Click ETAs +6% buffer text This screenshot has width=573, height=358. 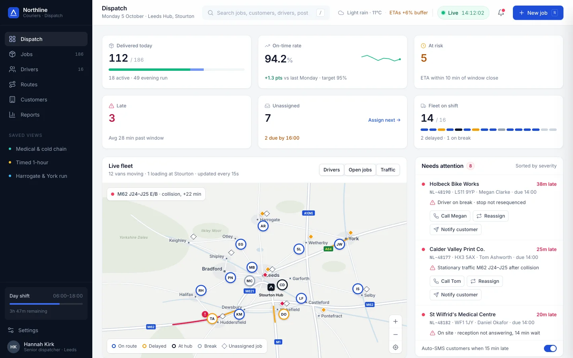(409, 13)
